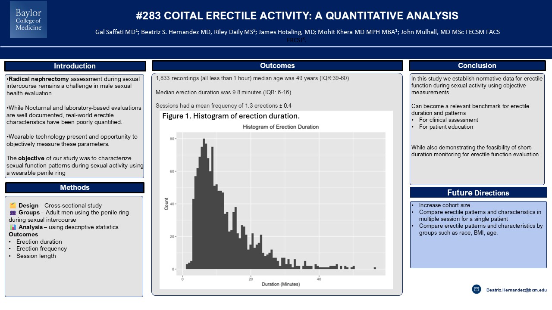Click the Baylor College of Medicine logo

pyautogui.click(x=28, y=19)
